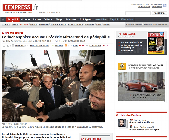Screen dimensions: 169x140
Task: Click into the search text field
Action: point(138,13)
